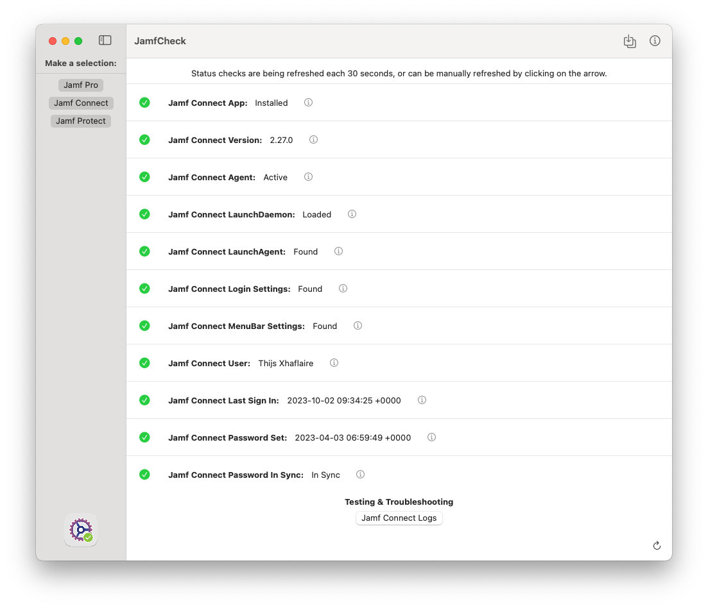Open info for Jamf Connect Last Sign In row
This screenshot has width=708, height=608.
coord(422,400)
